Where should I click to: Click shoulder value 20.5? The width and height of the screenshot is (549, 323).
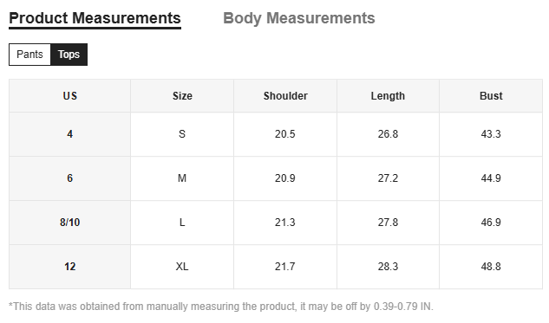285,134
